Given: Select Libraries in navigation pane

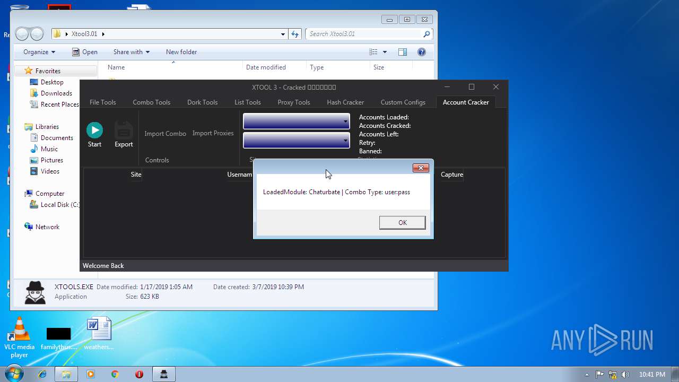Looking at the screenshot, I should pyautogui.click(x=47, y=127).
